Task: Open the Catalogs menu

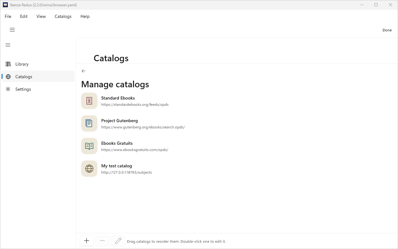Action: coord(63,16)
